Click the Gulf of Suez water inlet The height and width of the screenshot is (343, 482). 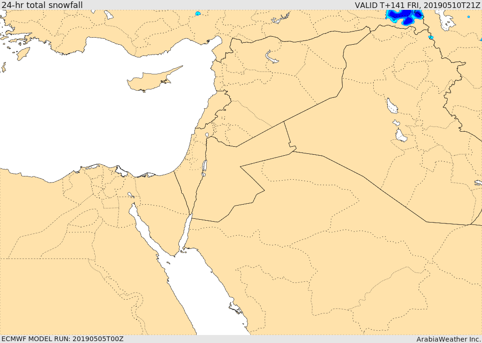click(x=145, y=227)
